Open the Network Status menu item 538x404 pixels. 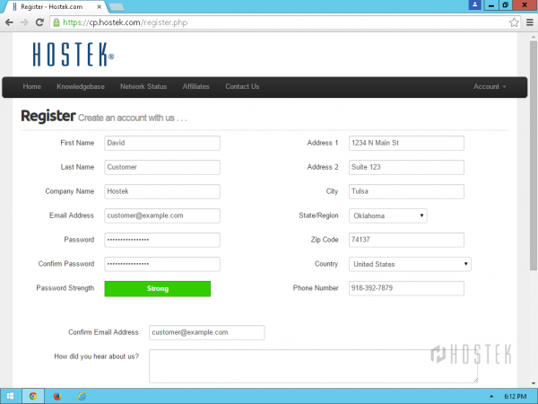143,87
